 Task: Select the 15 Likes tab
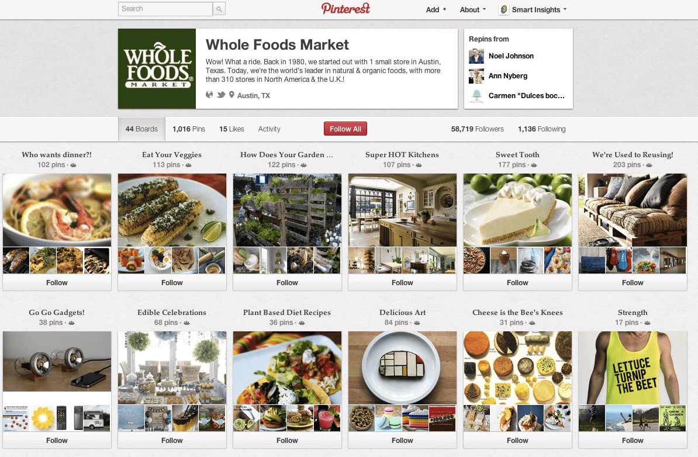(x=231, y=129)
